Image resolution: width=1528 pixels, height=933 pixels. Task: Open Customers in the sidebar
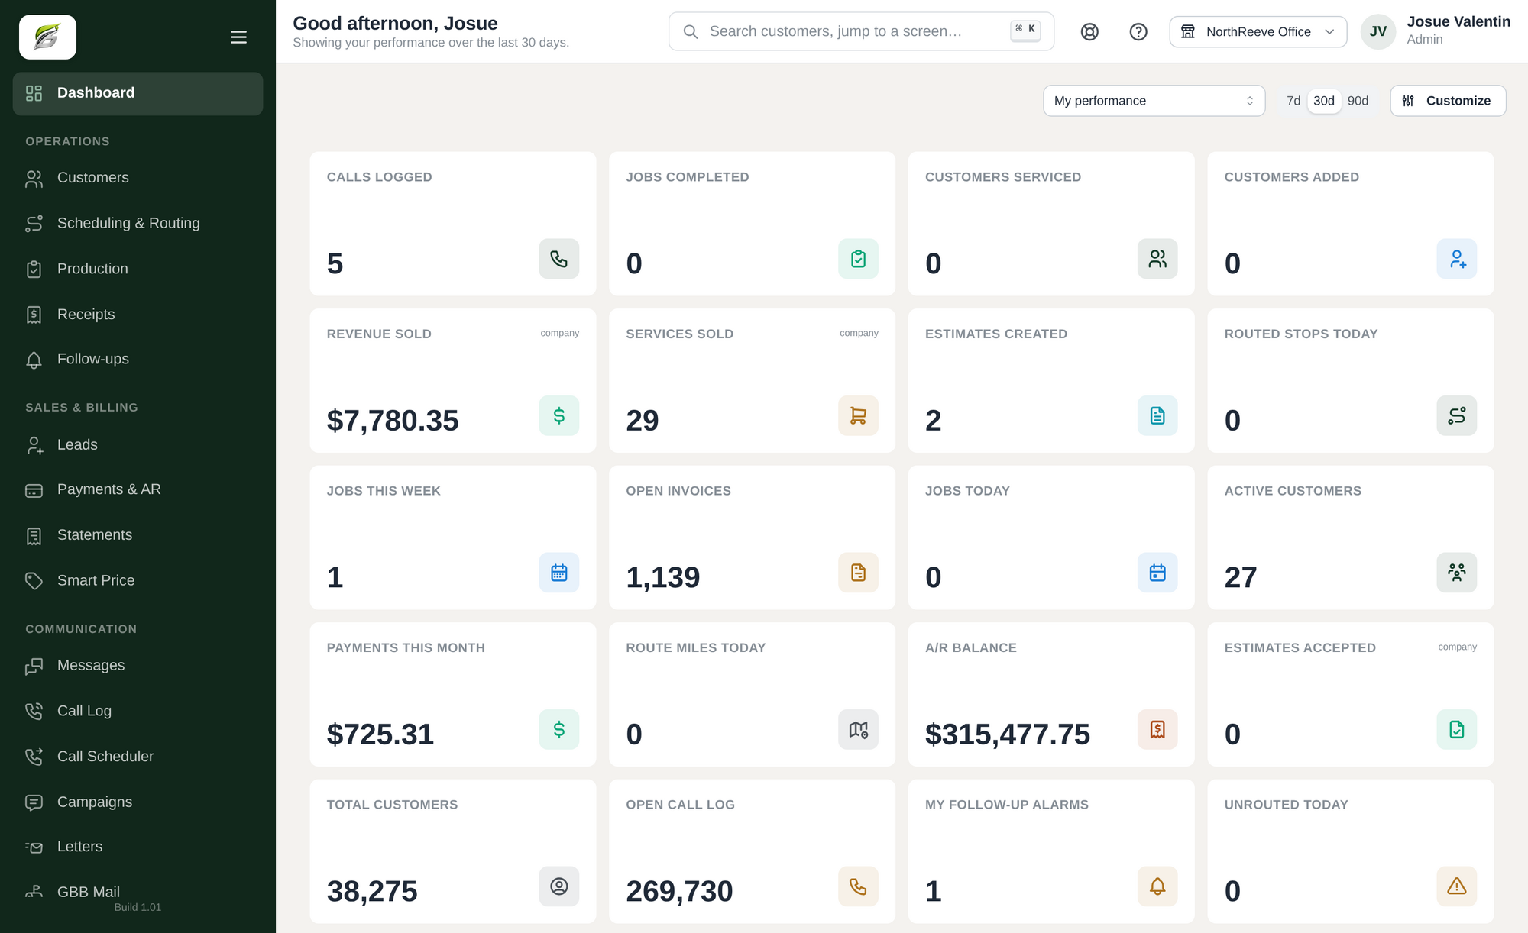coord(138,178)
